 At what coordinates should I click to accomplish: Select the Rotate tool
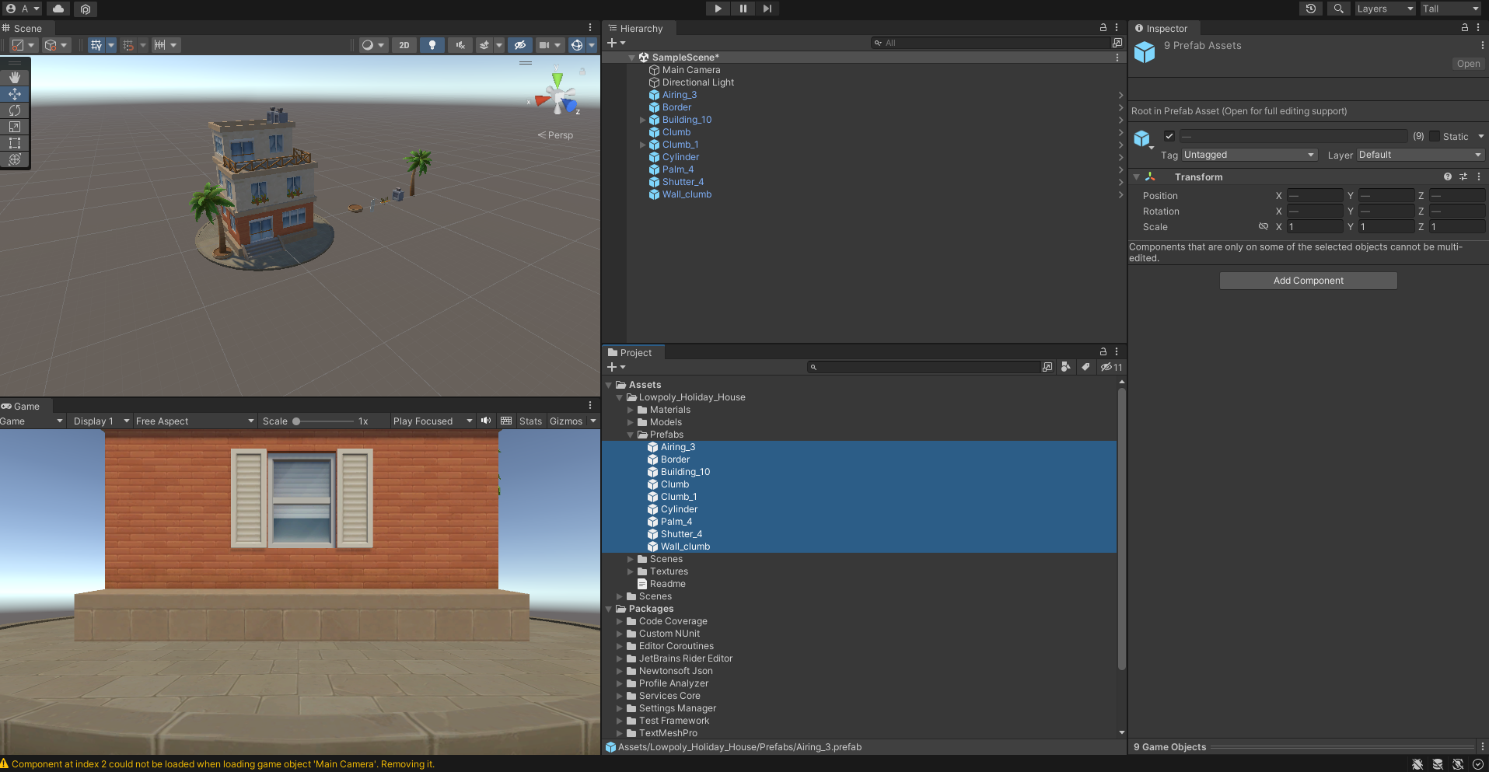[x=15, y=110]
